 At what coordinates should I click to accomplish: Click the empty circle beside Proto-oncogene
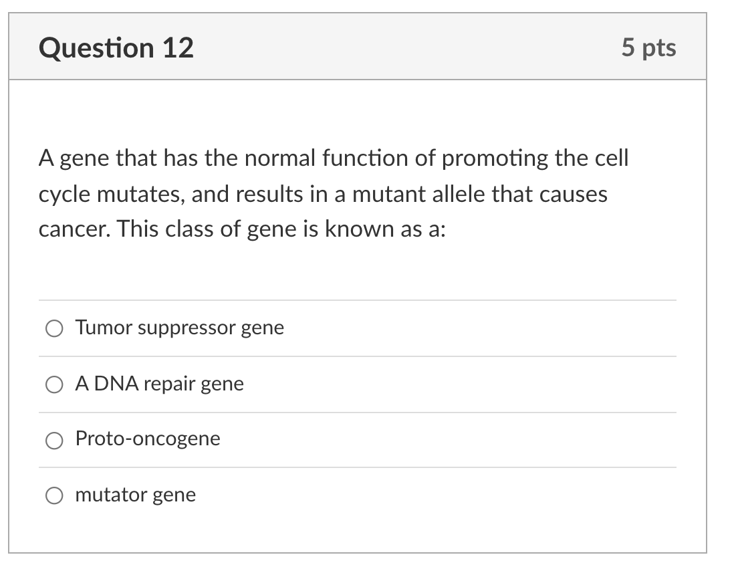coord(54,439)
